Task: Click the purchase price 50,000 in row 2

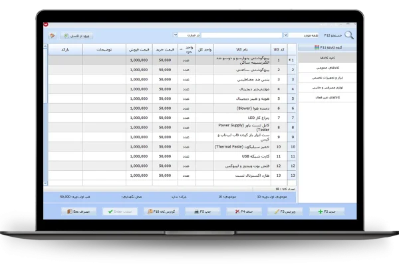Action: click(165, 70)
